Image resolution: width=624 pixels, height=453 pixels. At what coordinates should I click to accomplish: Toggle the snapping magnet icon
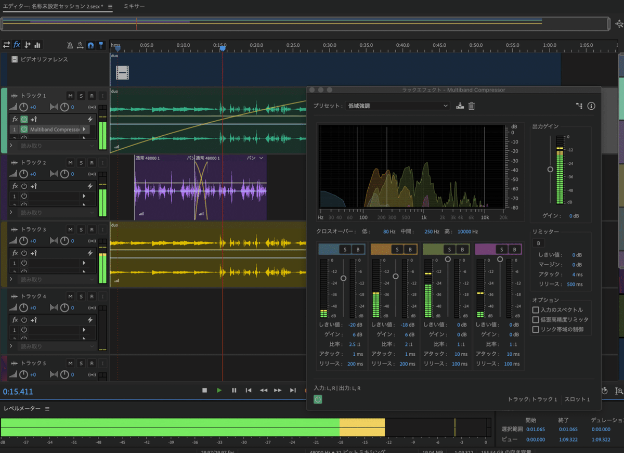[x=91, y=45]
